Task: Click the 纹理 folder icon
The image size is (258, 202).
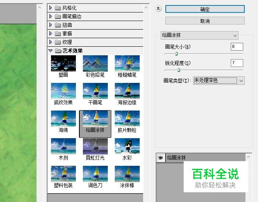Action: click(58, 42)
